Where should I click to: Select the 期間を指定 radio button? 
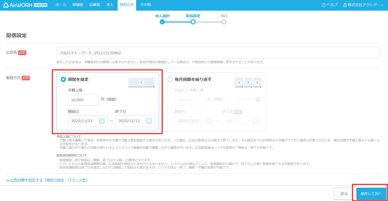click(63, 80)
